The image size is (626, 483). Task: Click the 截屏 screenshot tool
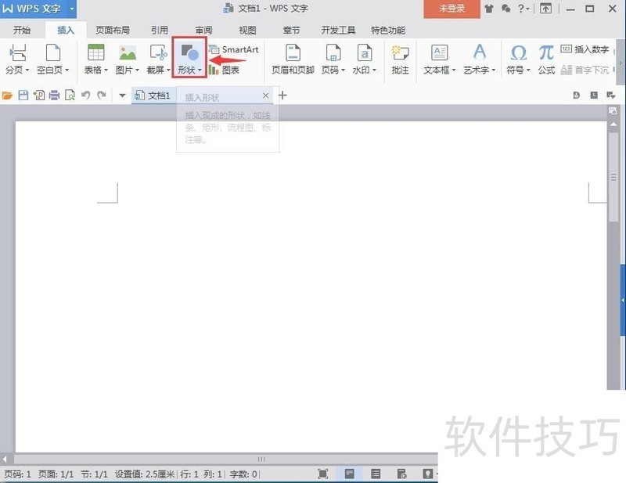[x=159, y=52]
